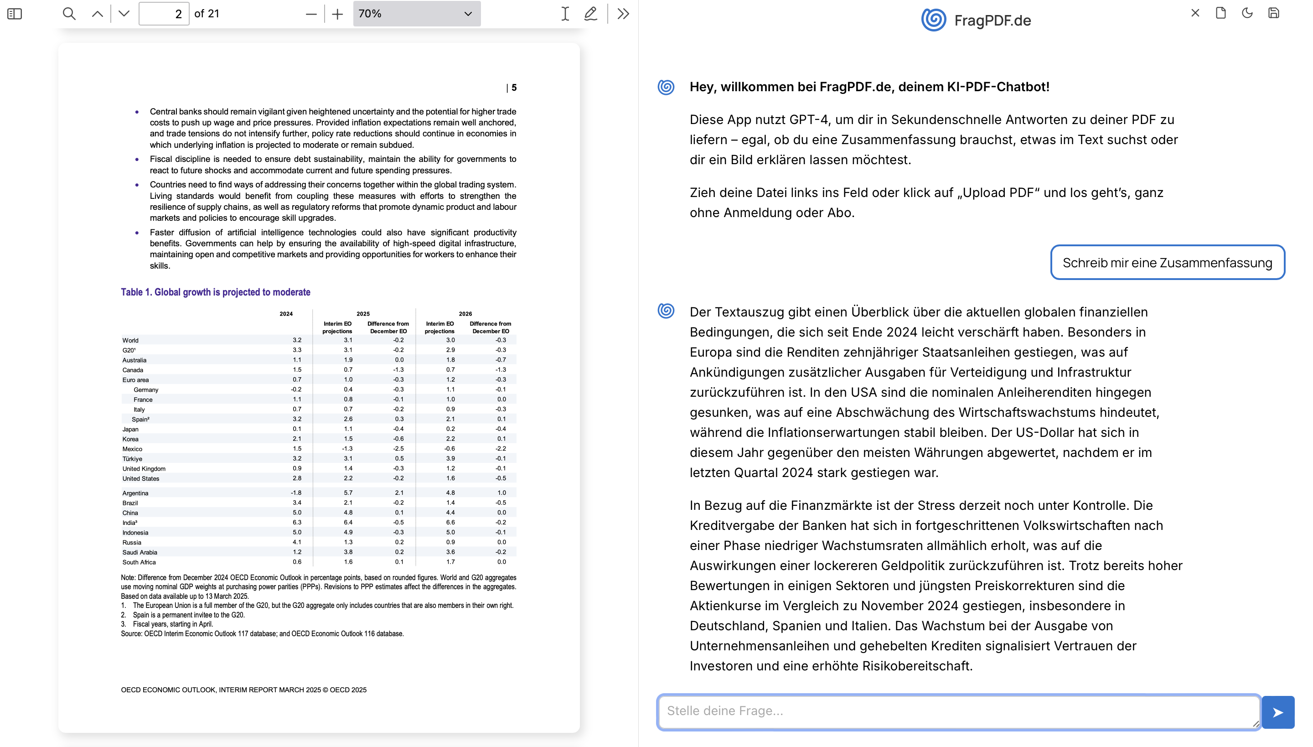Open the 70% zoom level dropdown

(416, 14)
